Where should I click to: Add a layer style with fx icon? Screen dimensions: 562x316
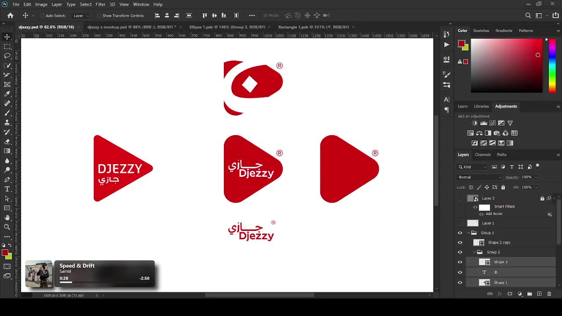(x=500, y=294)
